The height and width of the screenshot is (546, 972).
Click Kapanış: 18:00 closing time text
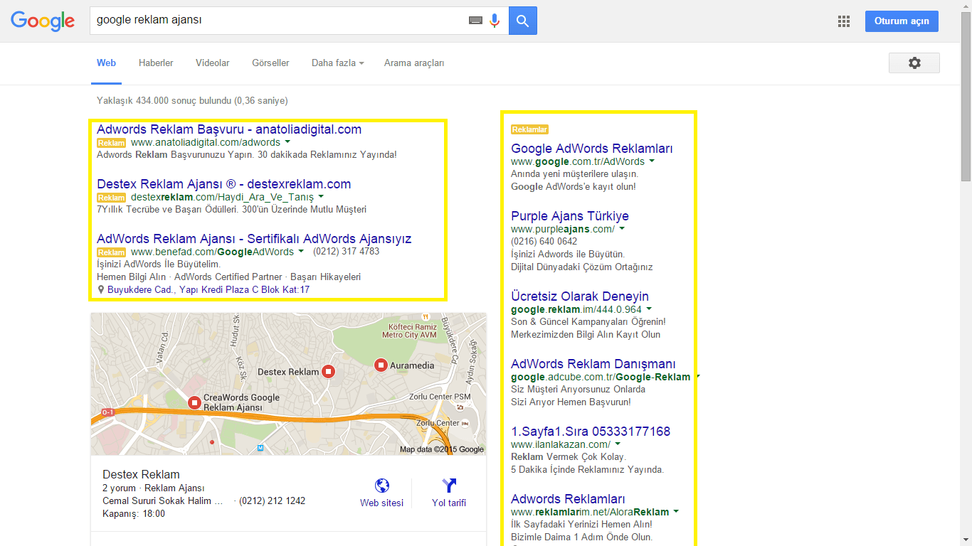[x=134, y=514]
